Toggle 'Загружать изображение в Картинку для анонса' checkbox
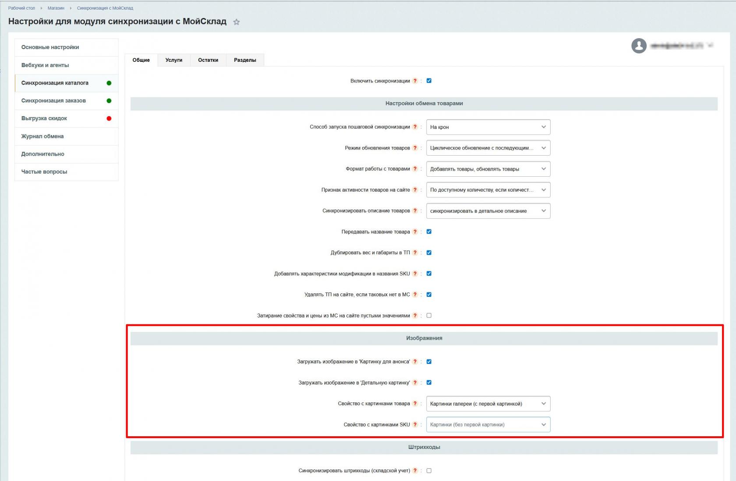 [429, 362]
